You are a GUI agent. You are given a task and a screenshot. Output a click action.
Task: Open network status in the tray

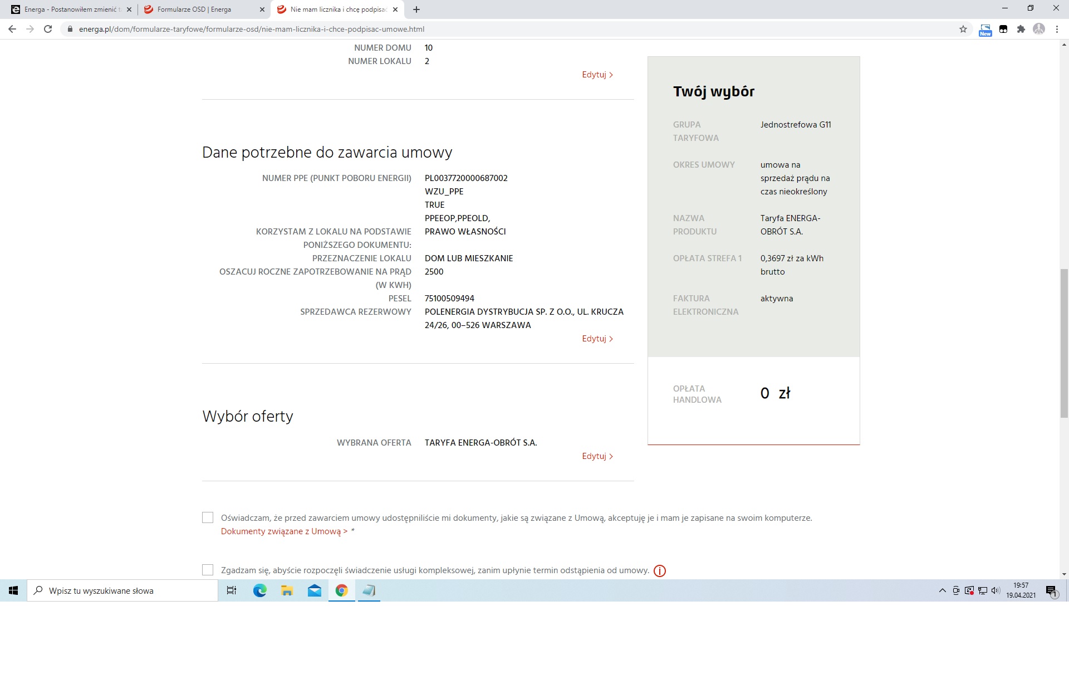(x=983, y=590)
